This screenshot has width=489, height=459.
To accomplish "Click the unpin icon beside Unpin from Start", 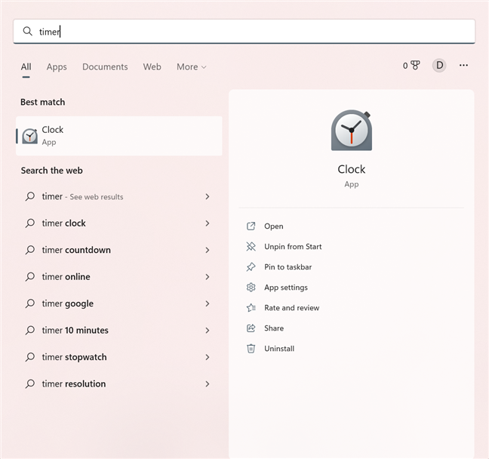I will click(251, 247).
